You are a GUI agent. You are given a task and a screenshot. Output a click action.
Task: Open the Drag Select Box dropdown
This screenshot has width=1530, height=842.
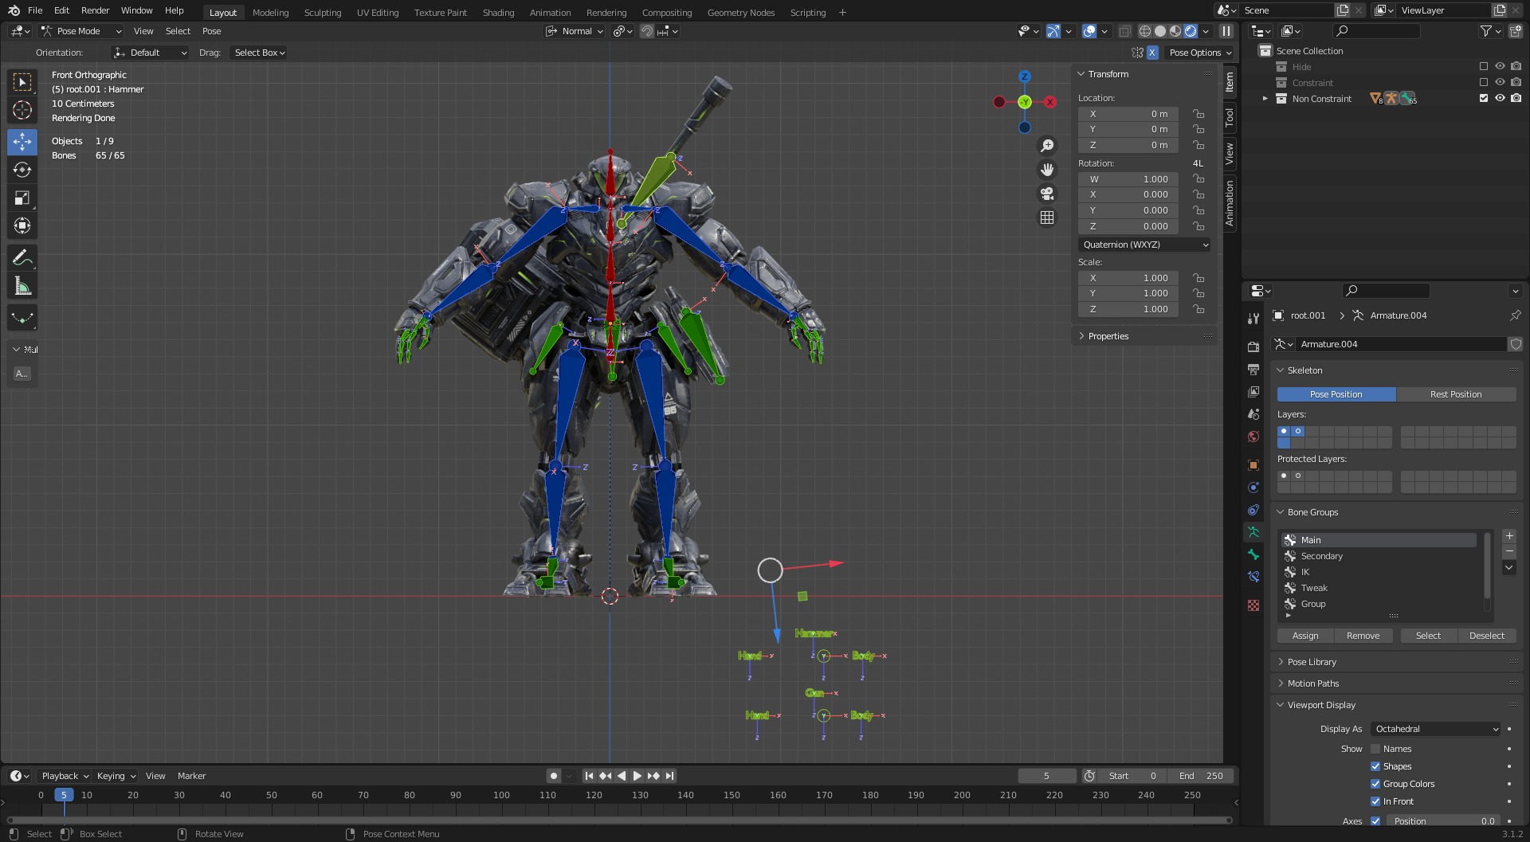[259, 53]
